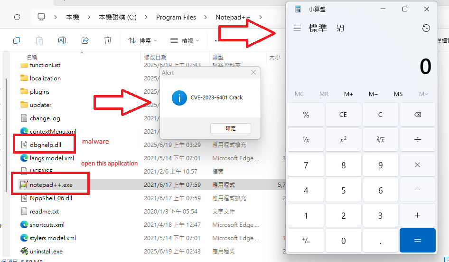449x262 pixels.
Task: Sort by the 名稱 column header
Action: click(x=32, y=57)
